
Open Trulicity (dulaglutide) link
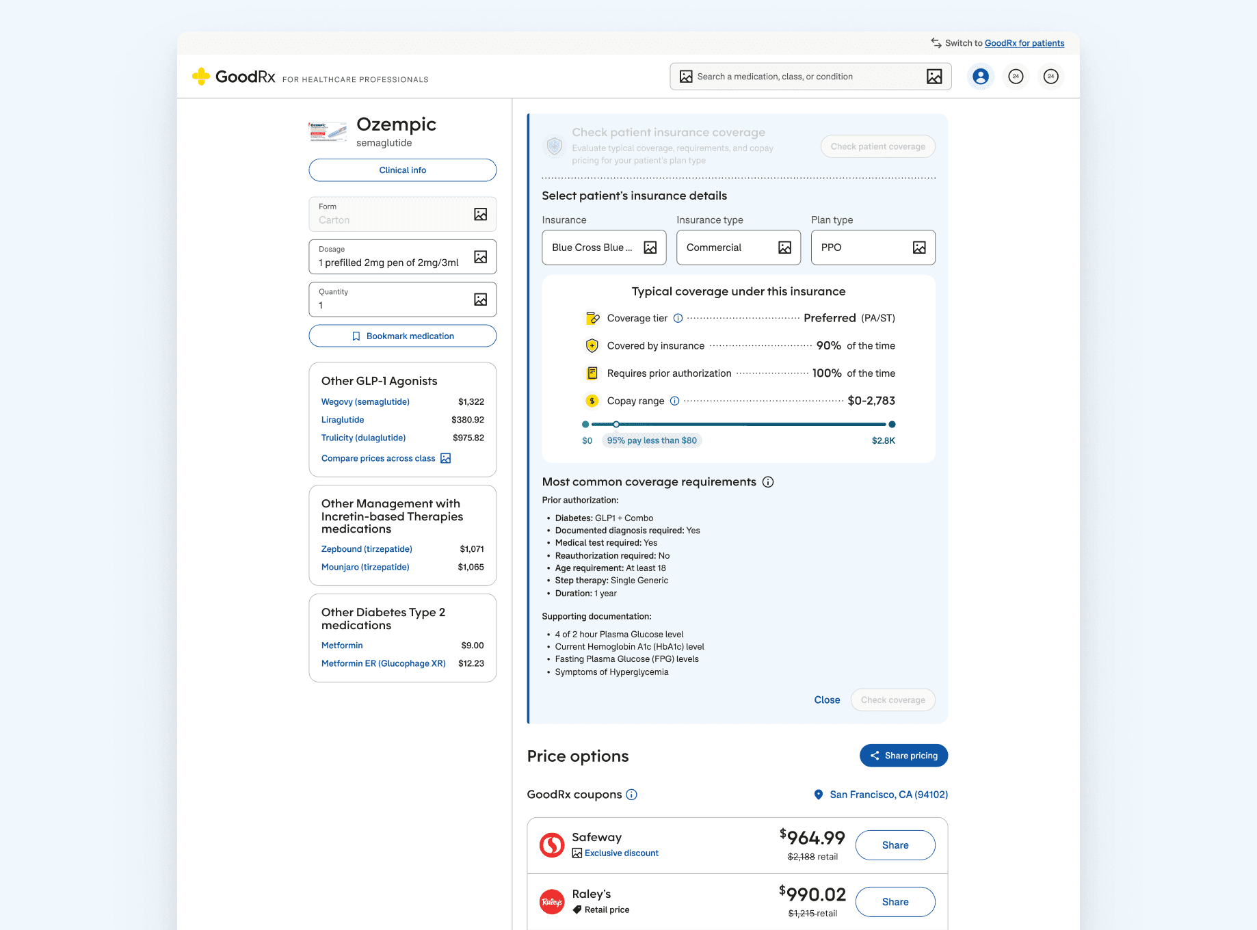pos(363,438)
